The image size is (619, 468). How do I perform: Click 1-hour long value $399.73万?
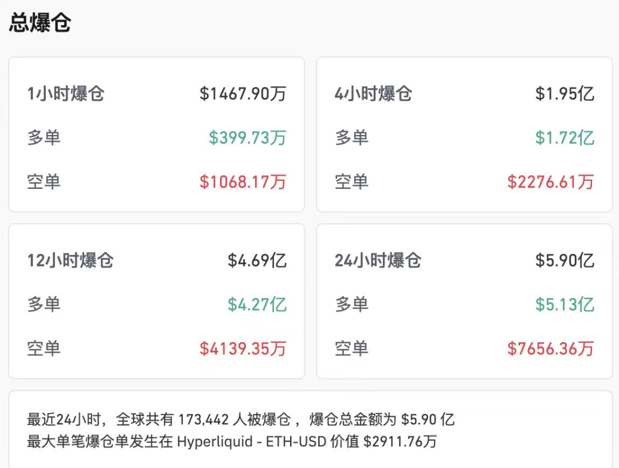(248, 138)
